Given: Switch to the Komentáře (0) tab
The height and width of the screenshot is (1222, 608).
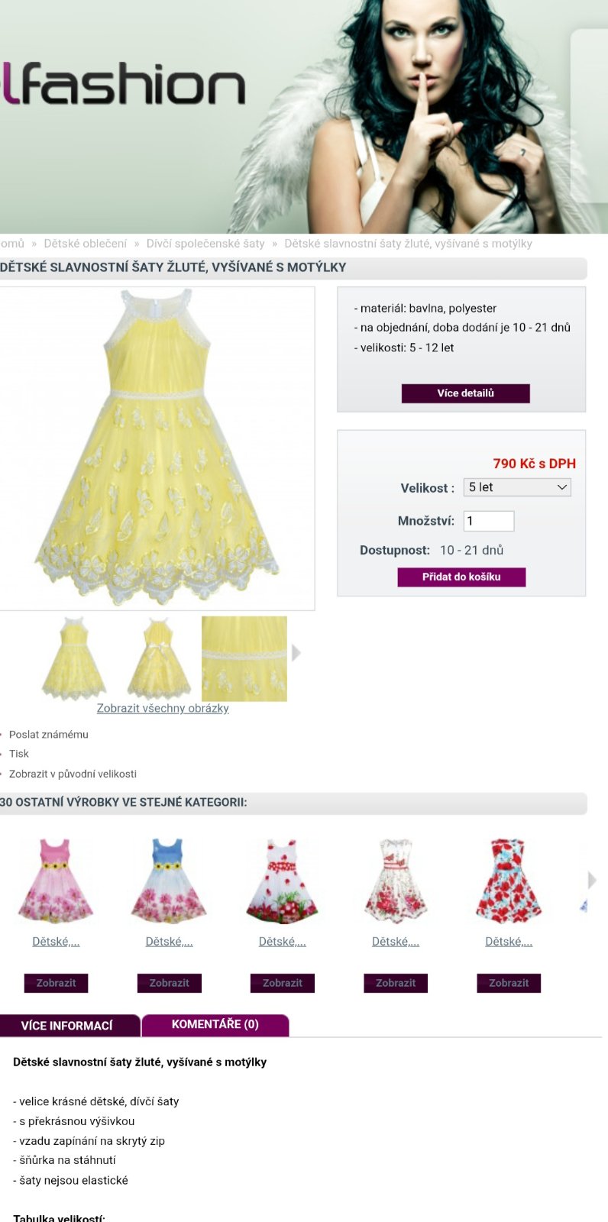Looking at the screenshot, I should click(215, 1025).
